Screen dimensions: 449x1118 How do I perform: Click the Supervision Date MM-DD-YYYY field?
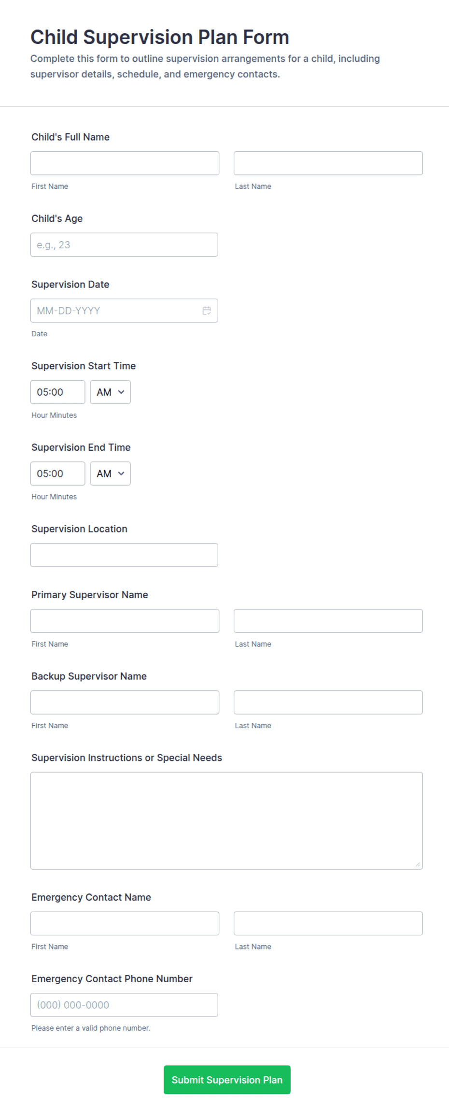[124, 311]
